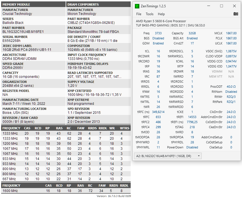Click the MEMORY MODULE column header

click(33, 4)
